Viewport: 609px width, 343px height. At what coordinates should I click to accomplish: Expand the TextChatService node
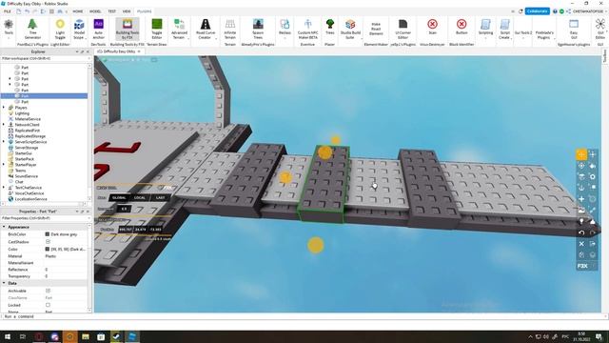point(4,188)
